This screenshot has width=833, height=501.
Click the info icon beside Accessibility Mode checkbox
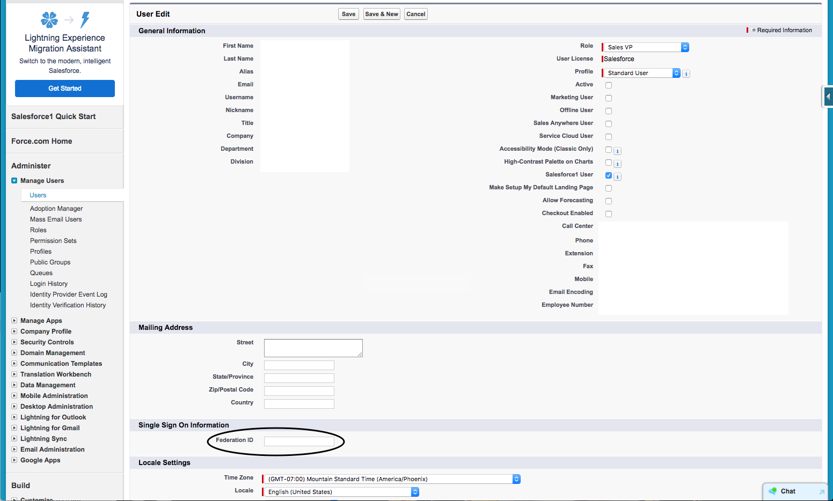click(618, 151)
